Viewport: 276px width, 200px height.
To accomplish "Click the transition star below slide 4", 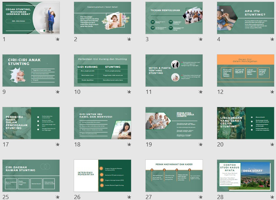I will click(x=272, y=39).
